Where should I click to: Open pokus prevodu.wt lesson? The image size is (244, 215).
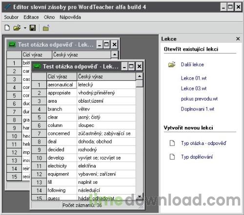tap(199, 99)
